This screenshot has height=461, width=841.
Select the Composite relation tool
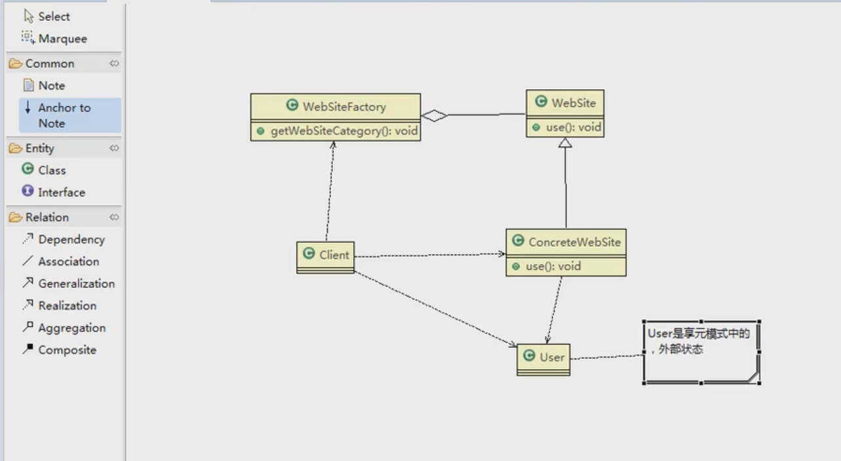click(x=59, y=350)
